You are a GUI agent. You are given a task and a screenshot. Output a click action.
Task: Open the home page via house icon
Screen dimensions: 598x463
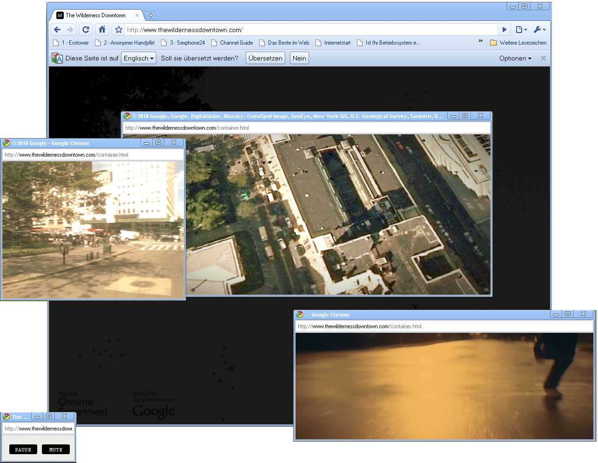[102, 30]
